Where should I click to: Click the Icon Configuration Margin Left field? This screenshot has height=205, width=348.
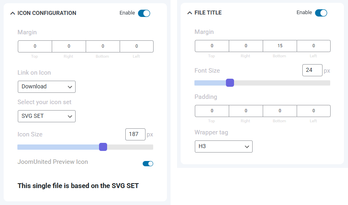(137, 46)
